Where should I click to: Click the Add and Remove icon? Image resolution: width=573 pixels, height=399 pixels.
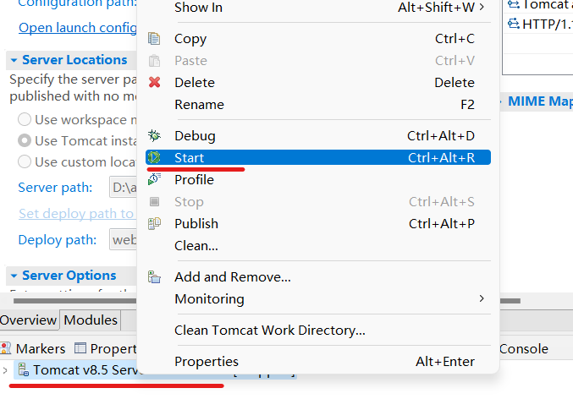tap(154, 277)
